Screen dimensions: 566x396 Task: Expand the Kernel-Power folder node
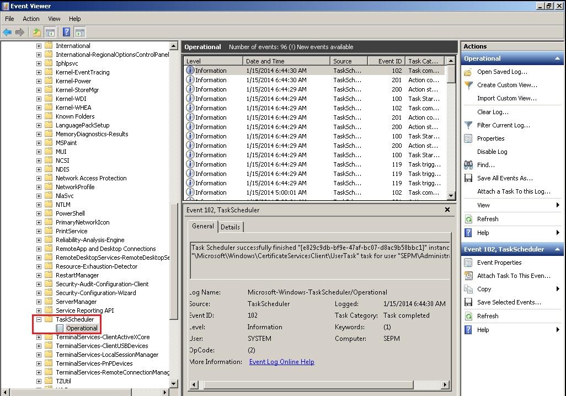tap(39, 81)
